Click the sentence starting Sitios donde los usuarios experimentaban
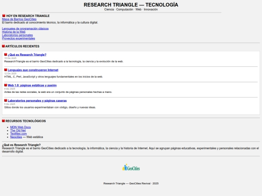The height and width of the screenshot is (196, 262). (50, 107)
